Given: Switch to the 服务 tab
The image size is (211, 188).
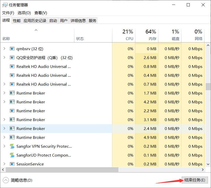Looking at the screenshot, I should (92, 21).
